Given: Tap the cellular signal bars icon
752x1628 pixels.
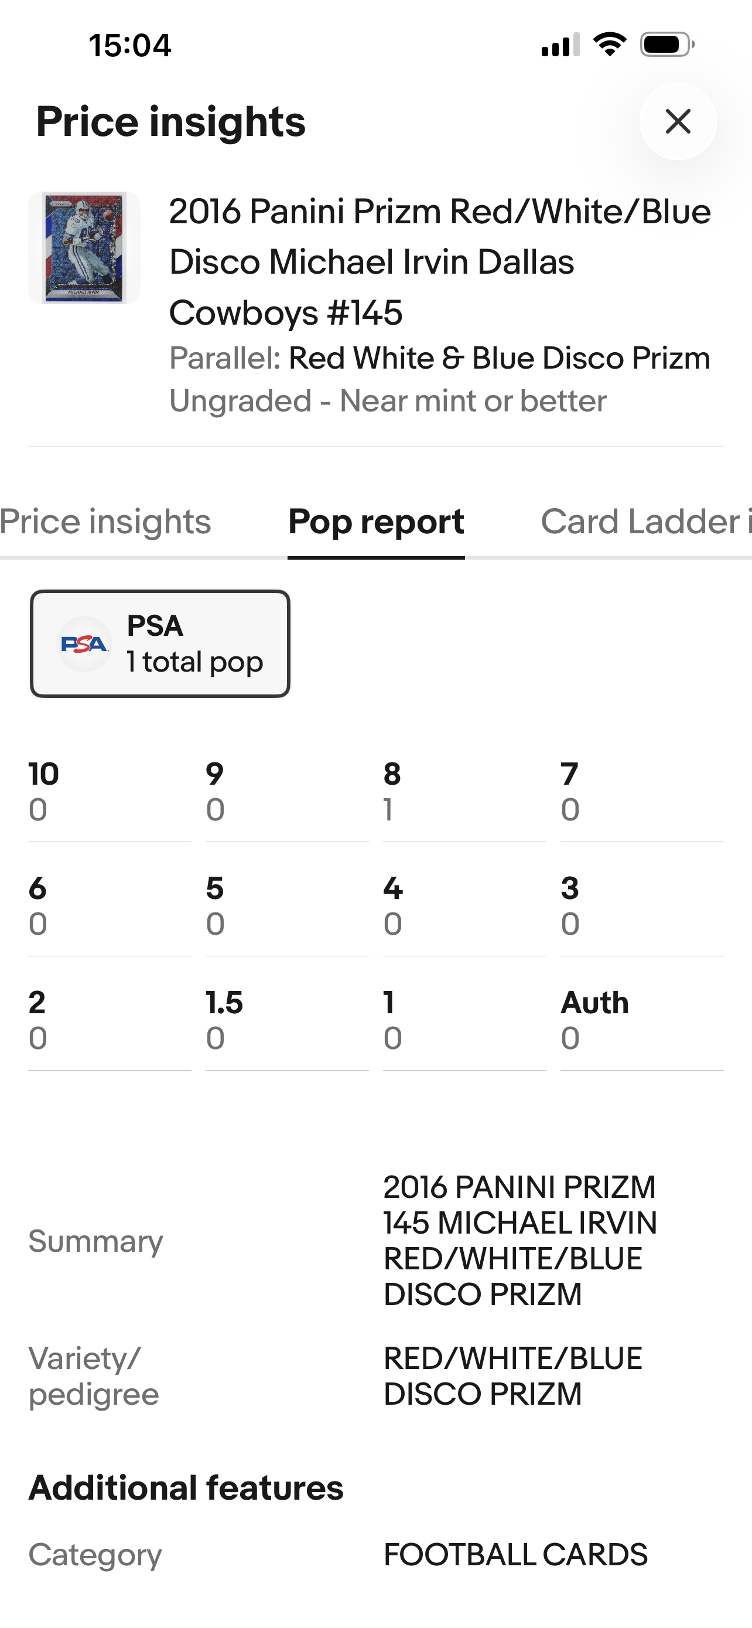Looking at the screenshot, I should pos(560,45).
